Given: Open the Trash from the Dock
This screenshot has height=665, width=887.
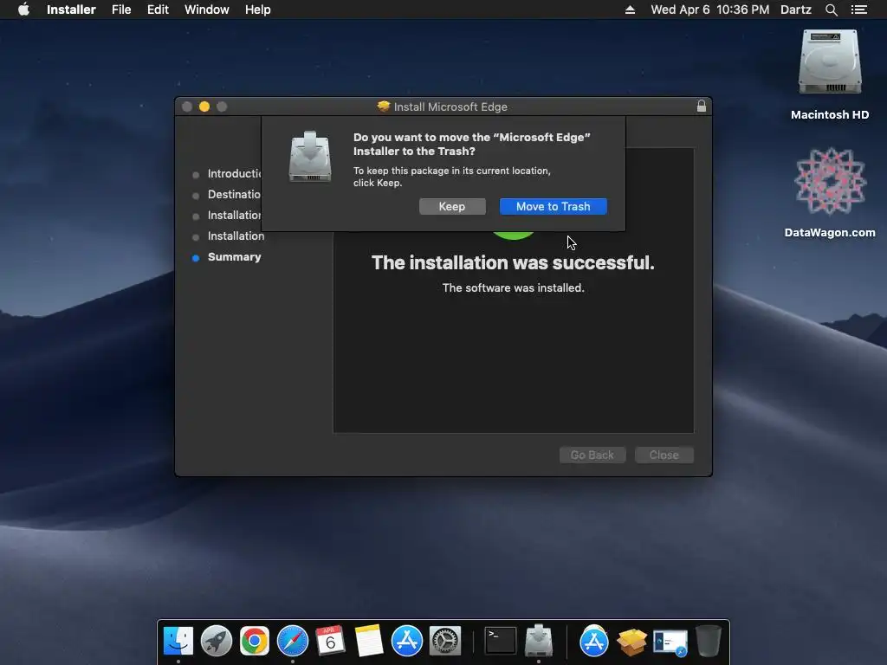Looking at the screenshot, I should 709,641.
